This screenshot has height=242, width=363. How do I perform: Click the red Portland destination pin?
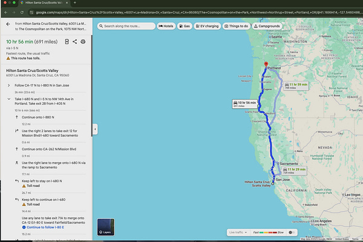266,64
